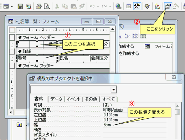Open the View dropdown arrow in toolbar
This screenshot has width=185, height=140.
pyautogui.click(x=12, y=6)
